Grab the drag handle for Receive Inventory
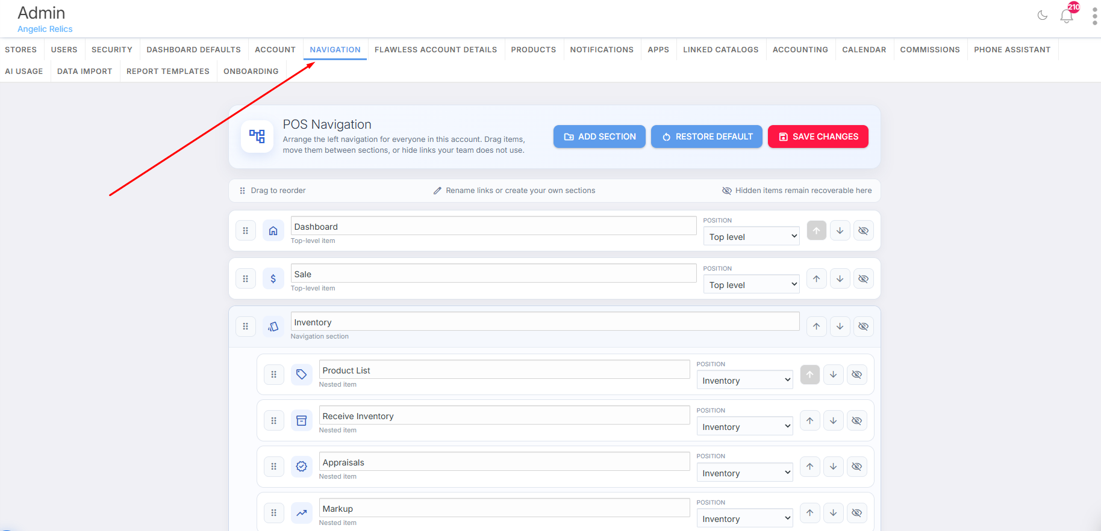 click(x=274, y=421)
